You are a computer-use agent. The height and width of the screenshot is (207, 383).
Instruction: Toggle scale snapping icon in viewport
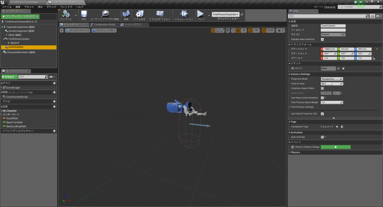(x=264, y=31)
